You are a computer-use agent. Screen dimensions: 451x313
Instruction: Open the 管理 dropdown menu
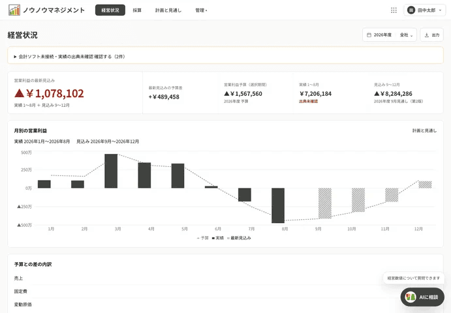201,10
